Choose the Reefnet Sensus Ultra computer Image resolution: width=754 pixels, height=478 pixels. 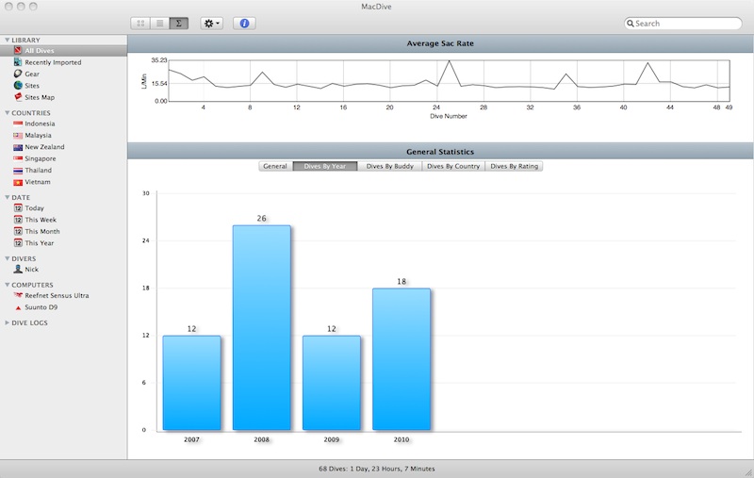click(x=56, y=295)
